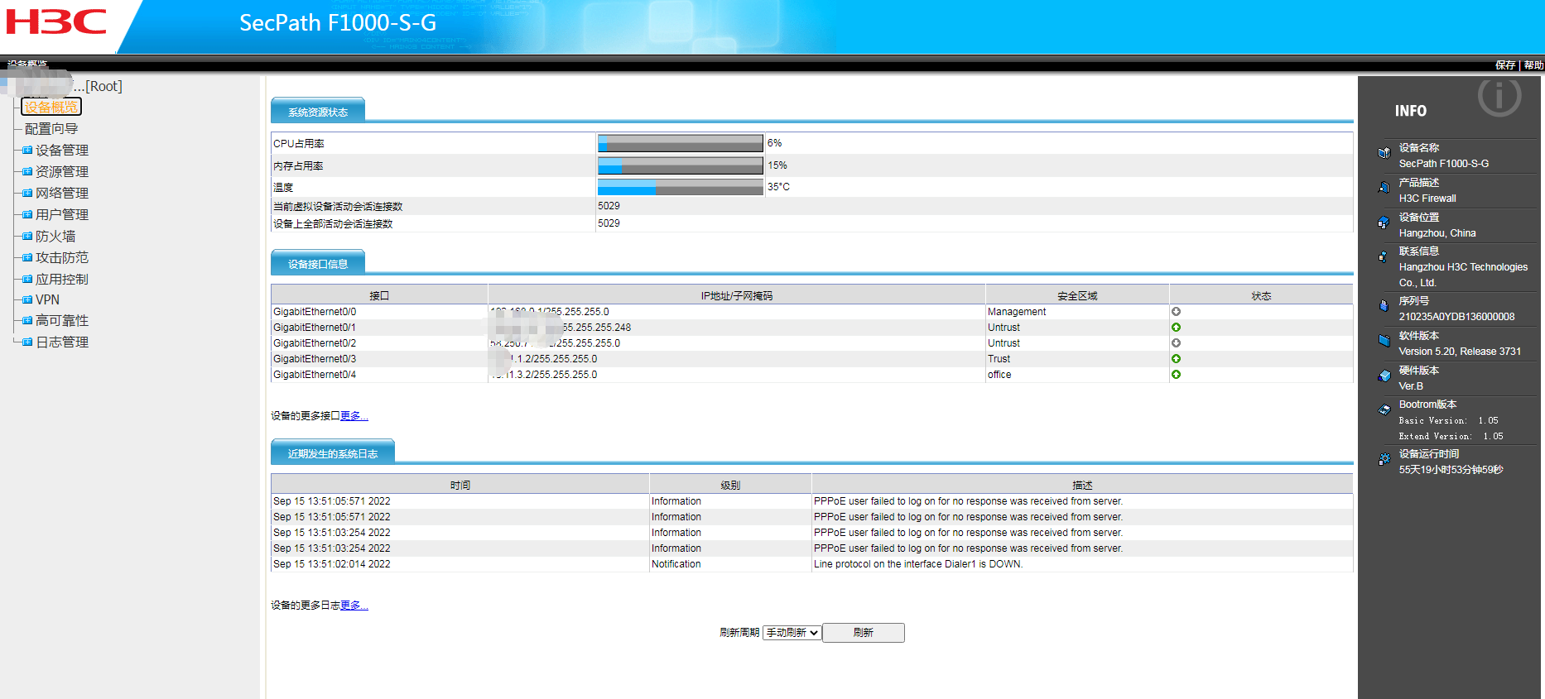Click the 刷新 button

pos(863,633)
